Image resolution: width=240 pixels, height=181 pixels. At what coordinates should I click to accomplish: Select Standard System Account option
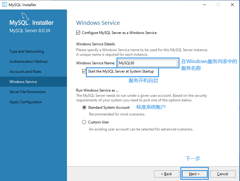click(x=84, y=107)
